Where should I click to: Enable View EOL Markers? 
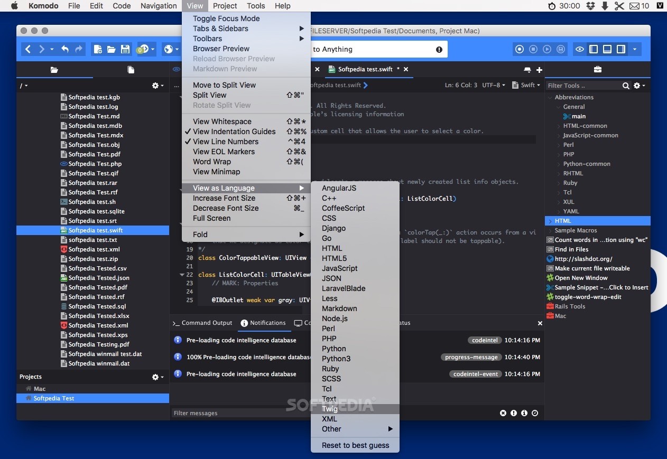click(x=246, y=152)
